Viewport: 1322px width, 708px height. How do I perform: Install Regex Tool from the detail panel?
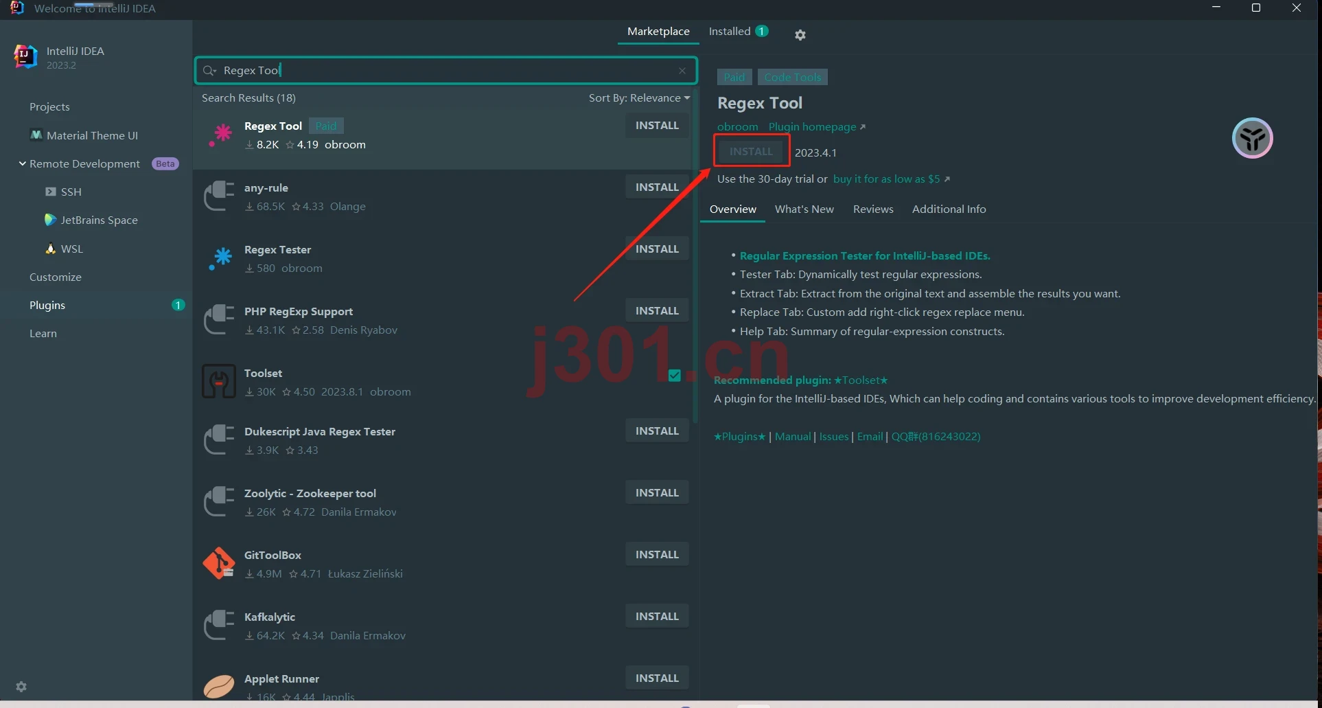point(751,152)
